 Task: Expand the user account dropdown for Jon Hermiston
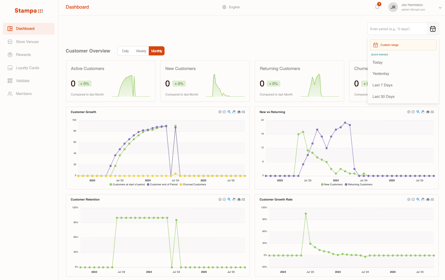[x=440, y=8]
